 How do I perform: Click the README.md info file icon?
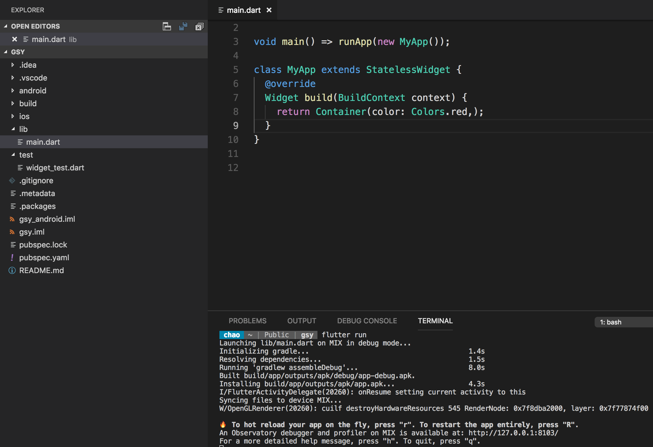[12, 270]
